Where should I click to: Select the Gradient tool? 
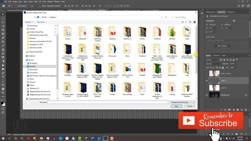[x=3, y=61]
